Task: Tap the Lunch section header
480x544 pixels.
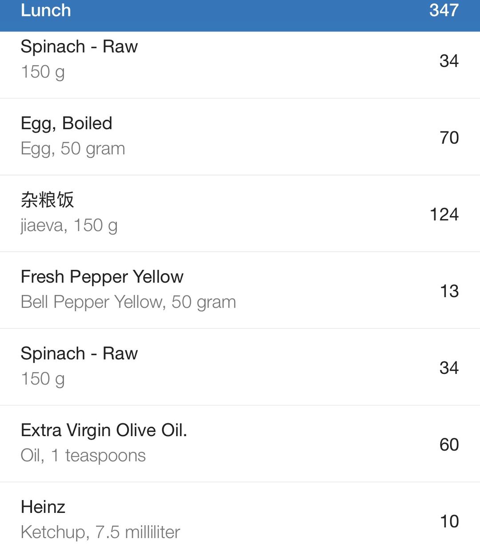Action: pos(46,11)
